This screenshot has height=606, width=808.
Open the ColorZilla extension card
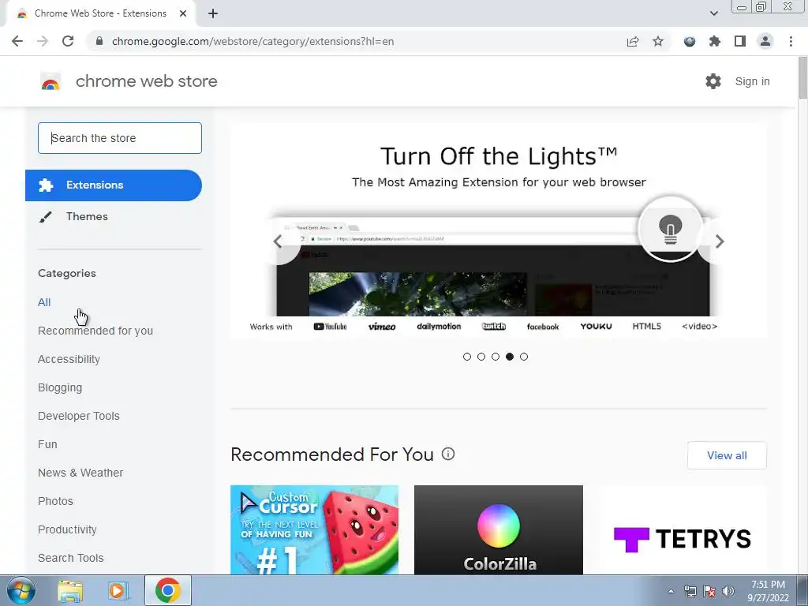pyautogui.click(x=499, y=529)
